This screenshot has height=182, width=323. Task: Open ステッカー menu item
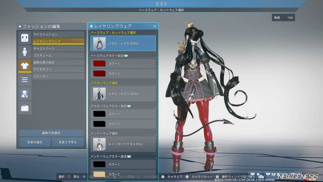point(58,76)
